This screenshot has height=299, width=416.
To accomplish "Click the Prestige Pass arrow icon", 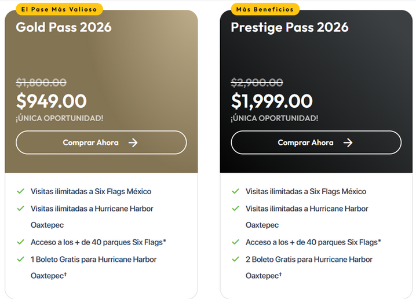I will [x=348, y=143].
